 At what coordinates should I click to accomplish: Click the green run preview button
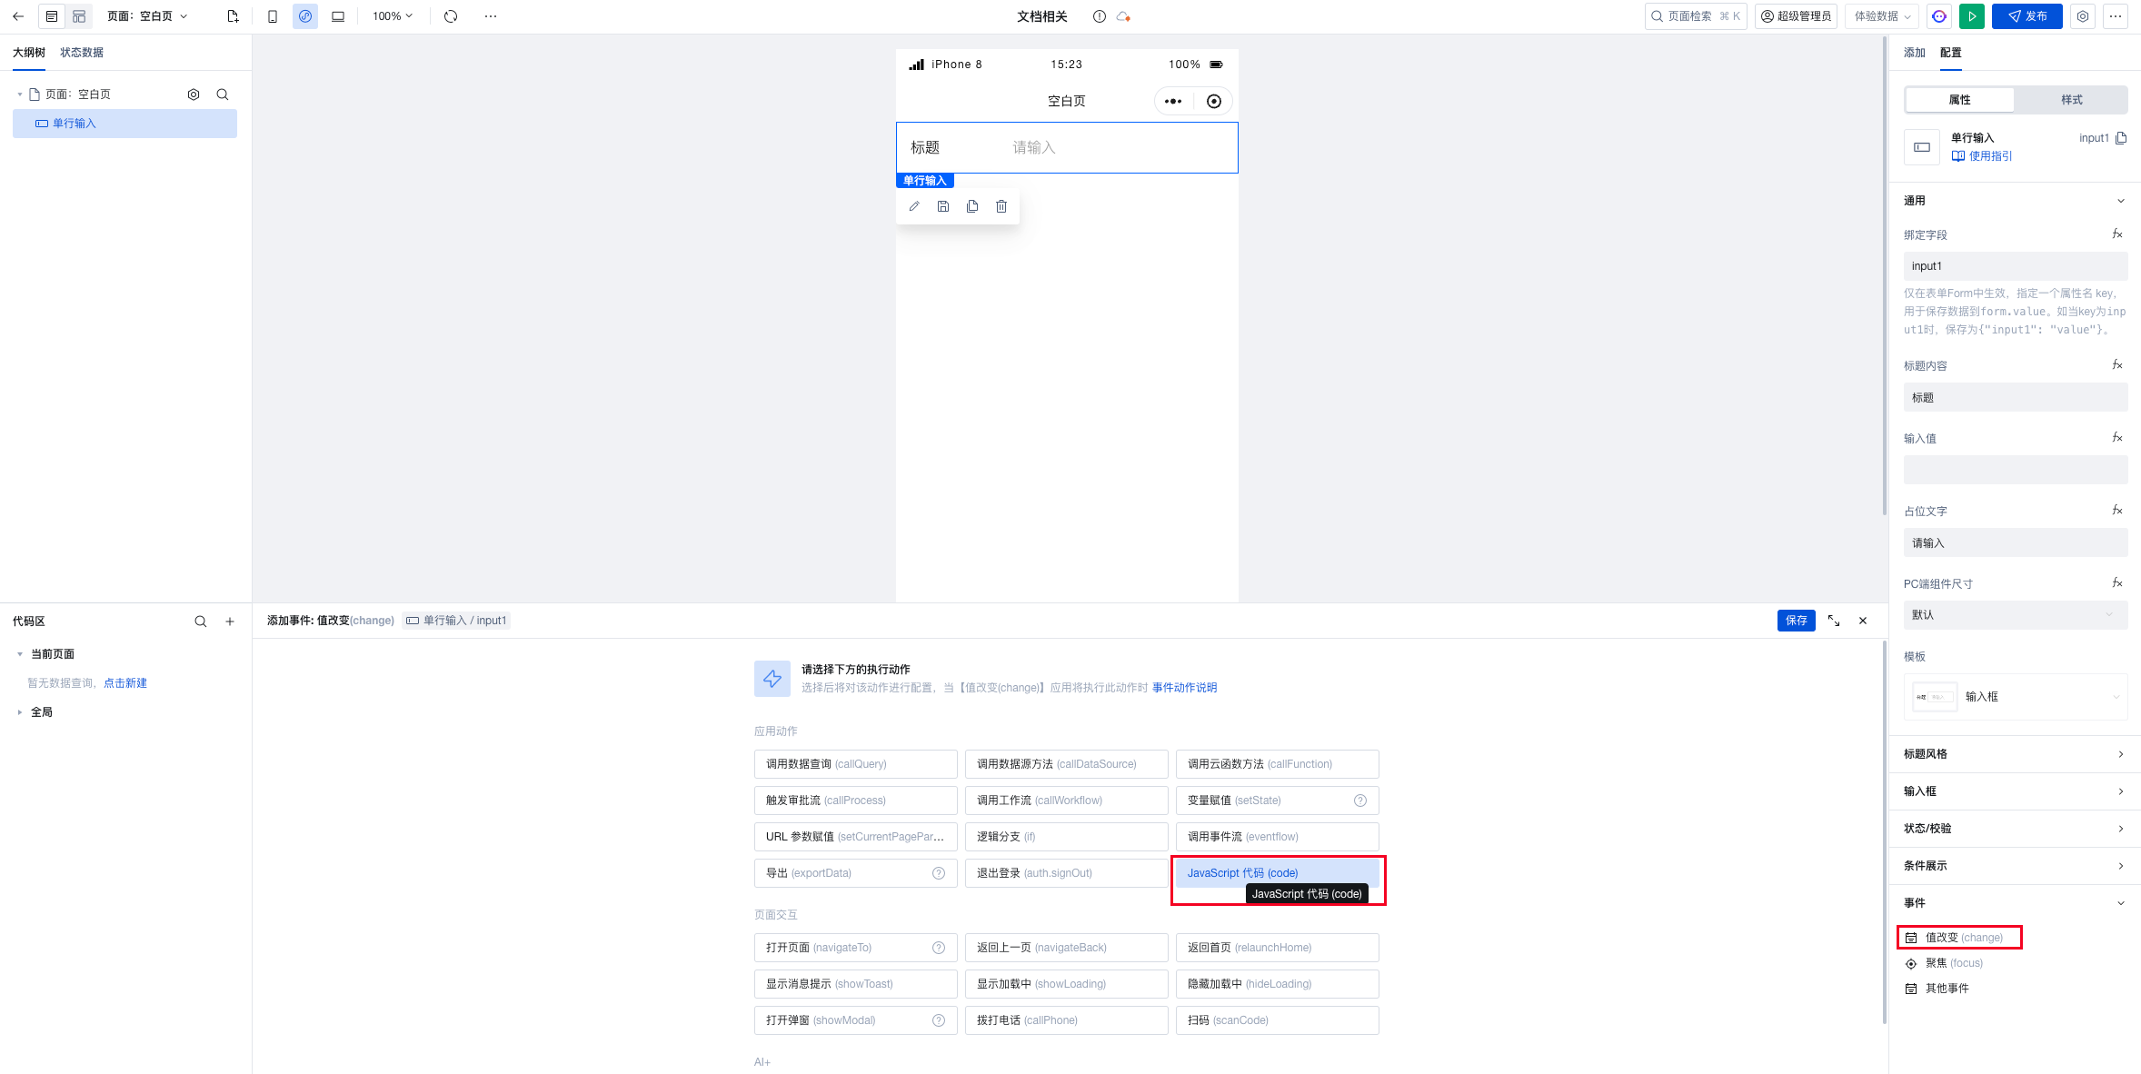(x=1971, y=16)
